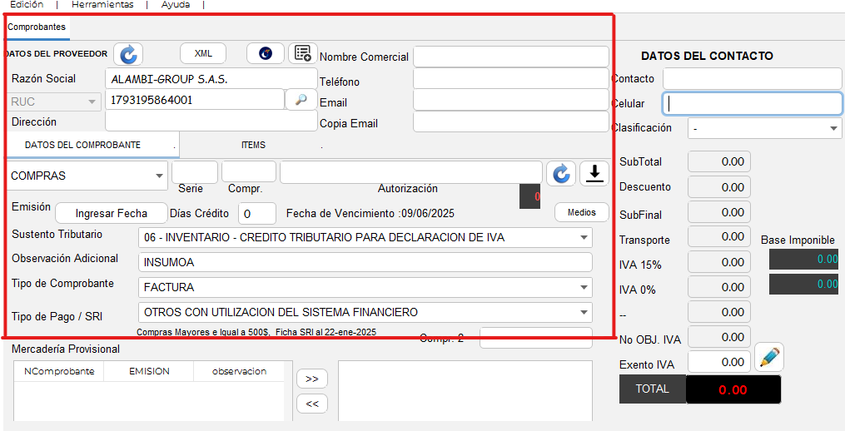845x431 pixels.
Task: Click the Ingresar Fecha button
Action: 112,213
